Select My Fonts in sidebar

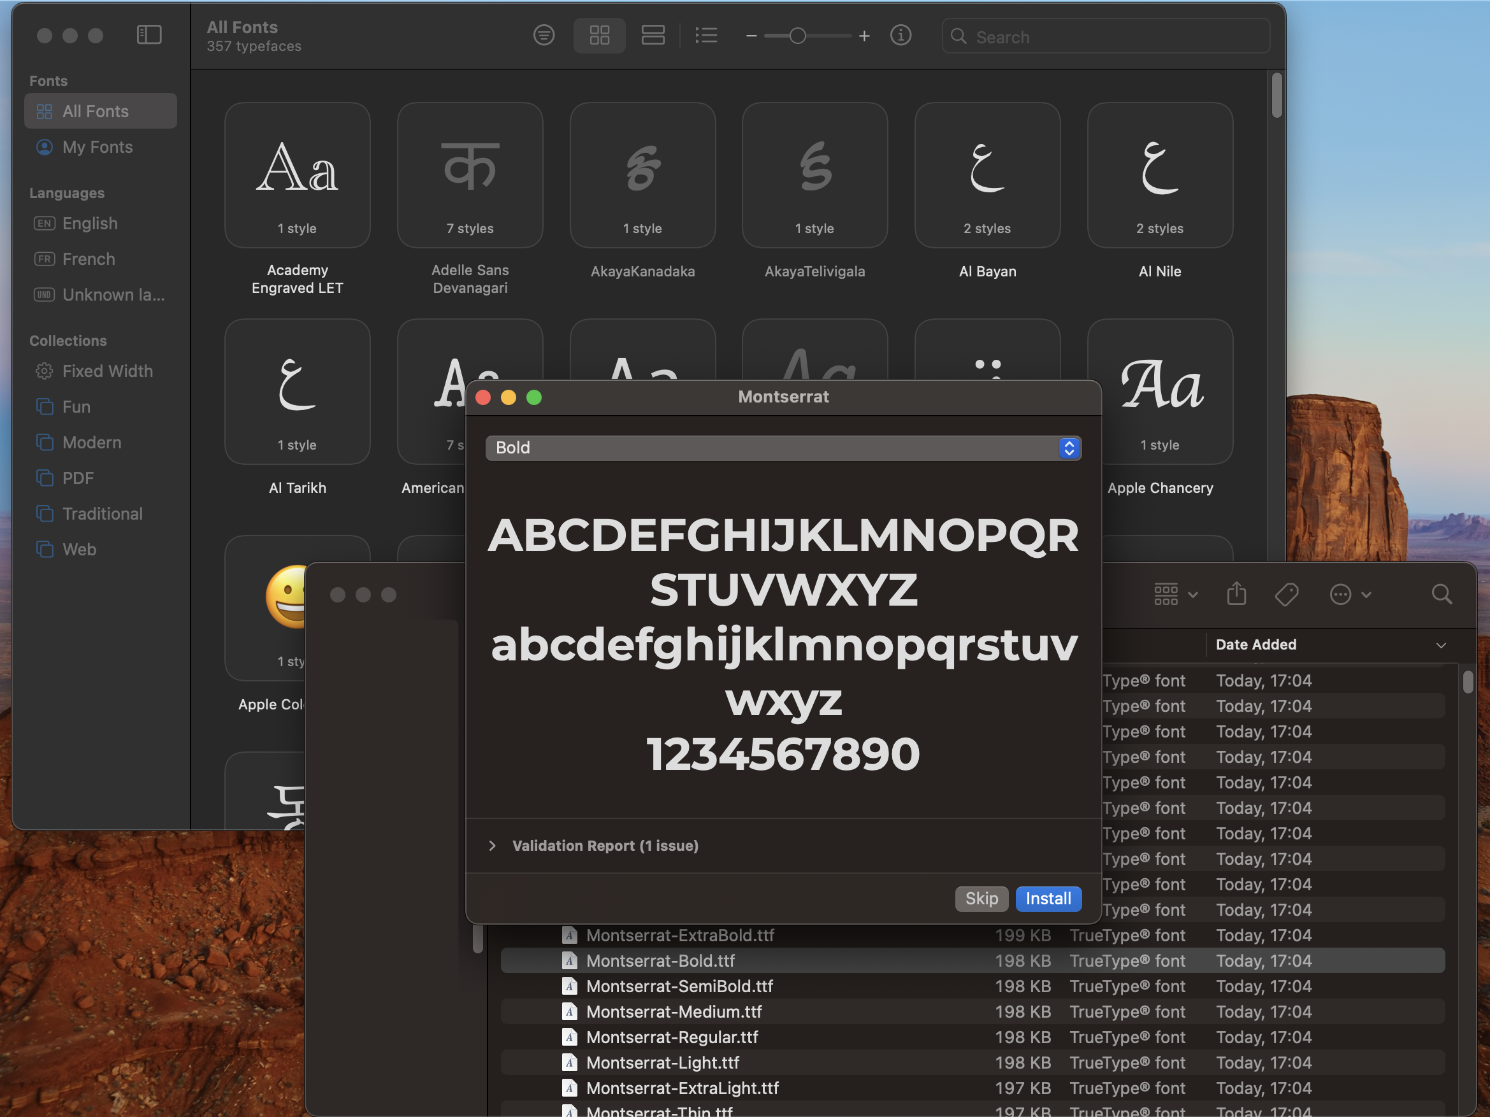pos(100,146)
